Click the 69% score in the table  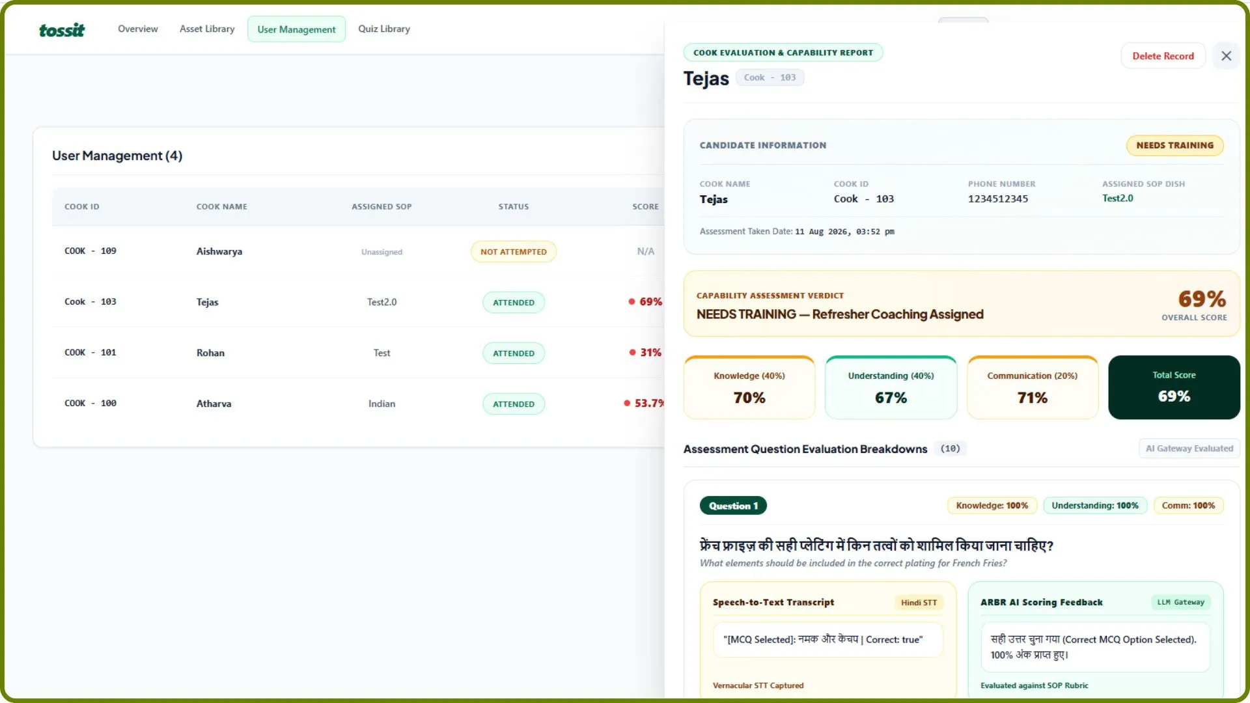point(645,302)
